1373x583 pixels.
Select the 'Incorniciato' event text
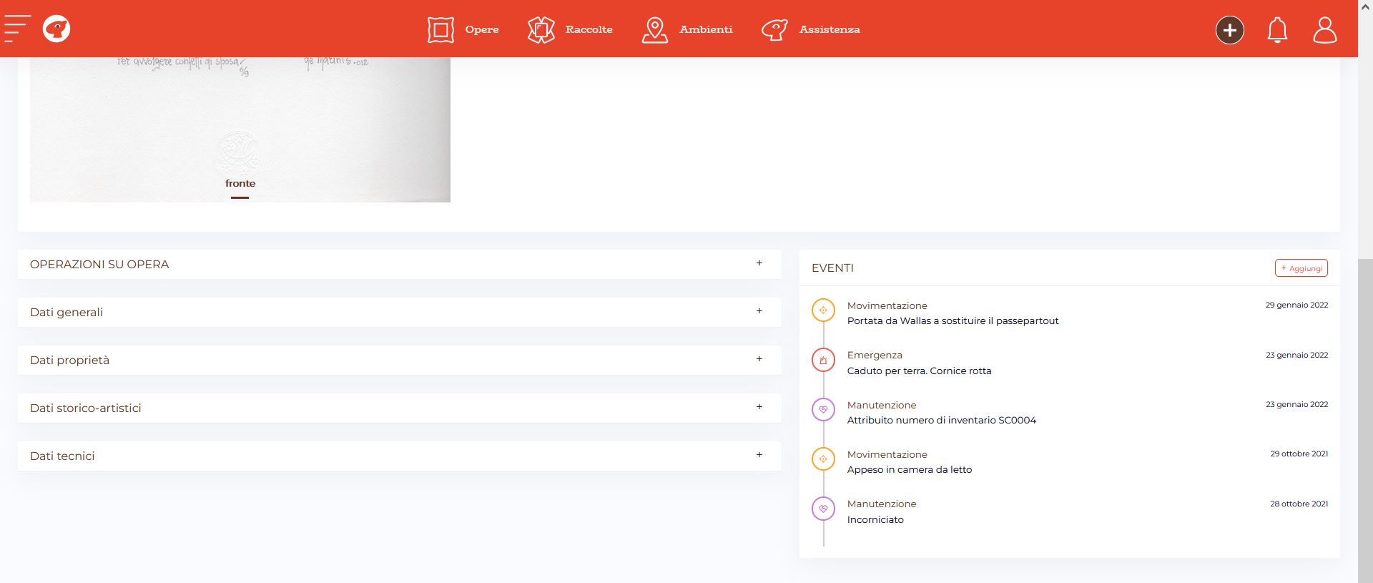[x=875, y=519]
